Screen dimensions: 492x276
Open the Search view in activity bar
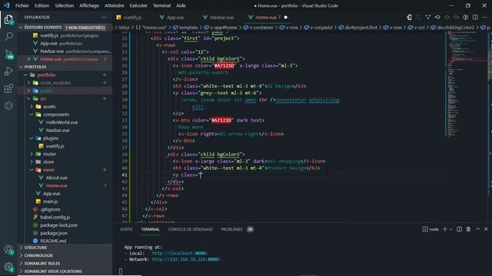pos(8,36)
